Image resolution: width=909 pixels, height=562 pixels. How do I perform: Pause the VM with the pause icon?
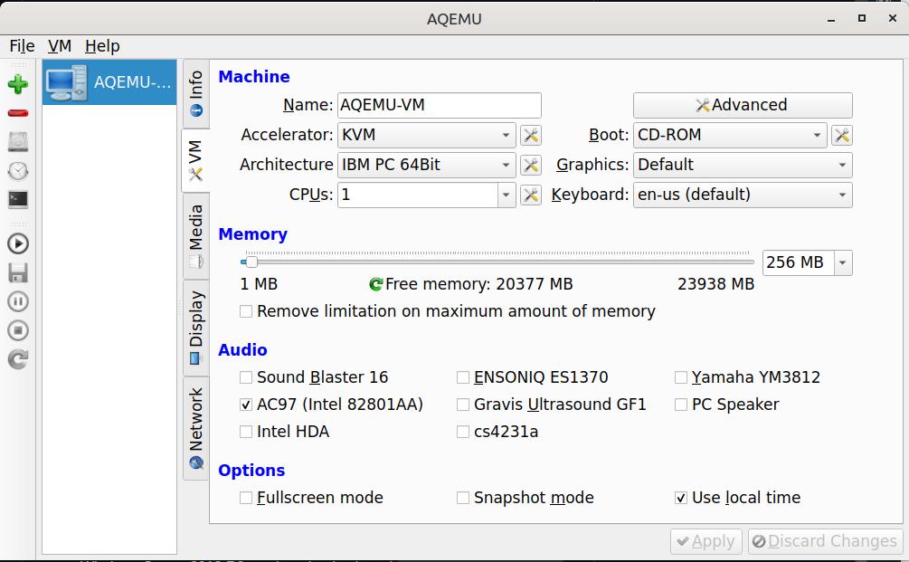pyautogui.click(x=18, y=301)
